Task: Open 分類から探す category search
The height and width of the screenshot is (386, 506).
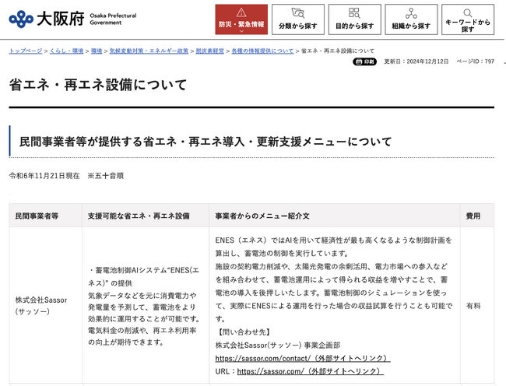Action: coord(298,19)
